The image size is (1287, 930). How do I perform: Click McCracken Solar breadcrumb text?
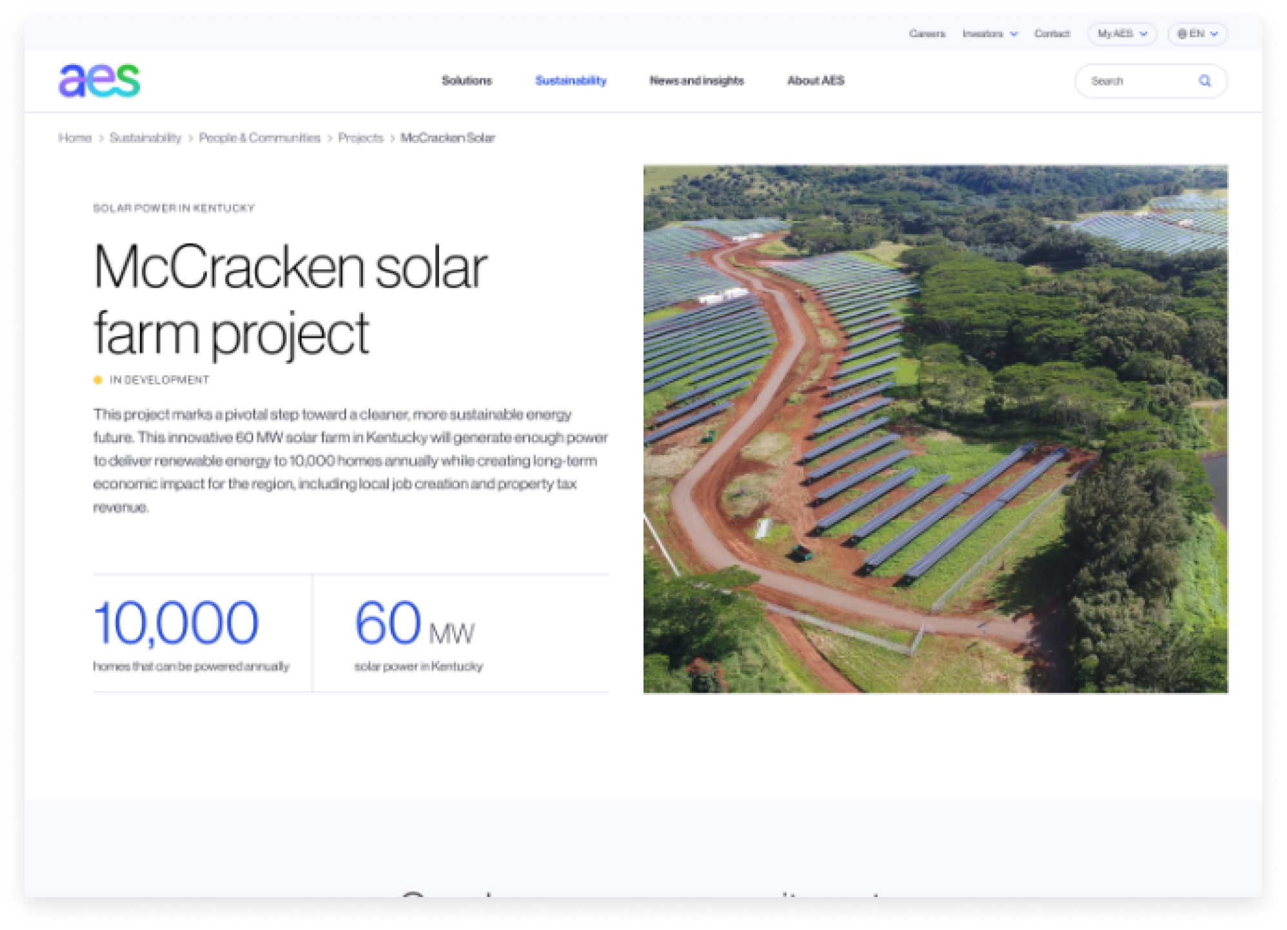(x=447, y=138)
